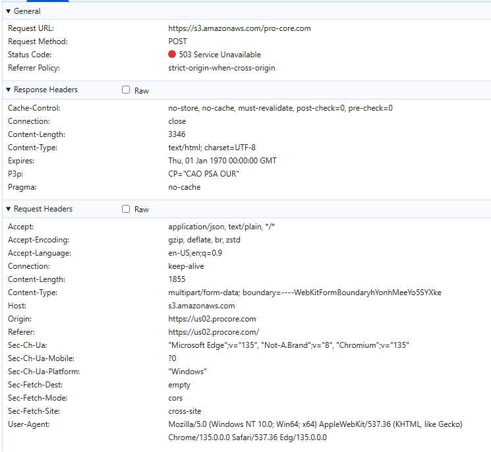491x452 pixels.
Task: Click the Expires: header name
Action: pyautogui.click(x=21, y=161)
